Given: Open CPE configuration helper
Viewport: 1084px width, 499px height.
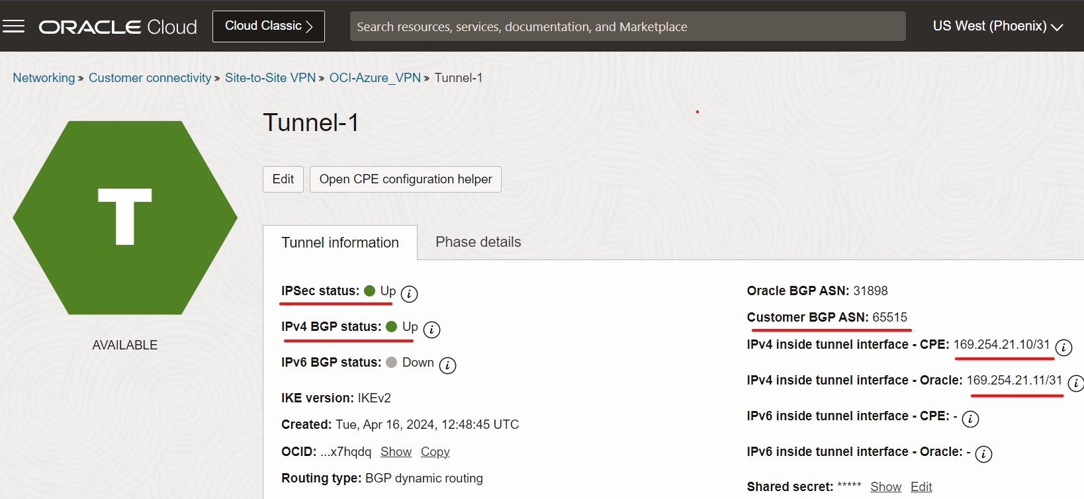Looking at the screenshot, I should [x=405, y=179].
